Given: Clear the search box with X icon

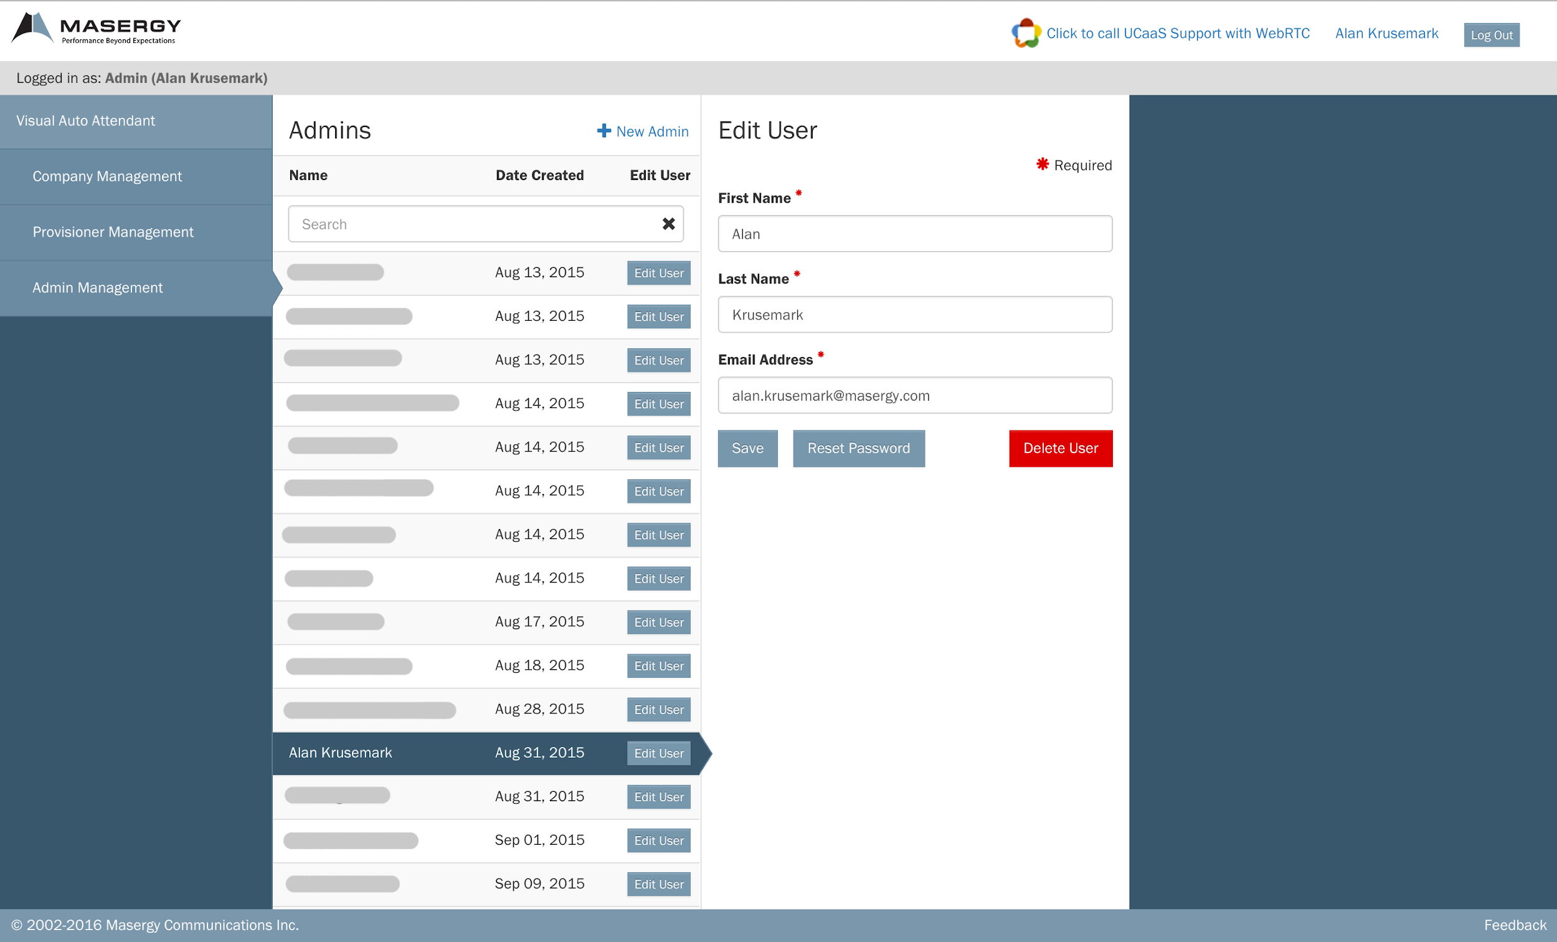Looking at the screenshot, I should [x=668, y=224].
